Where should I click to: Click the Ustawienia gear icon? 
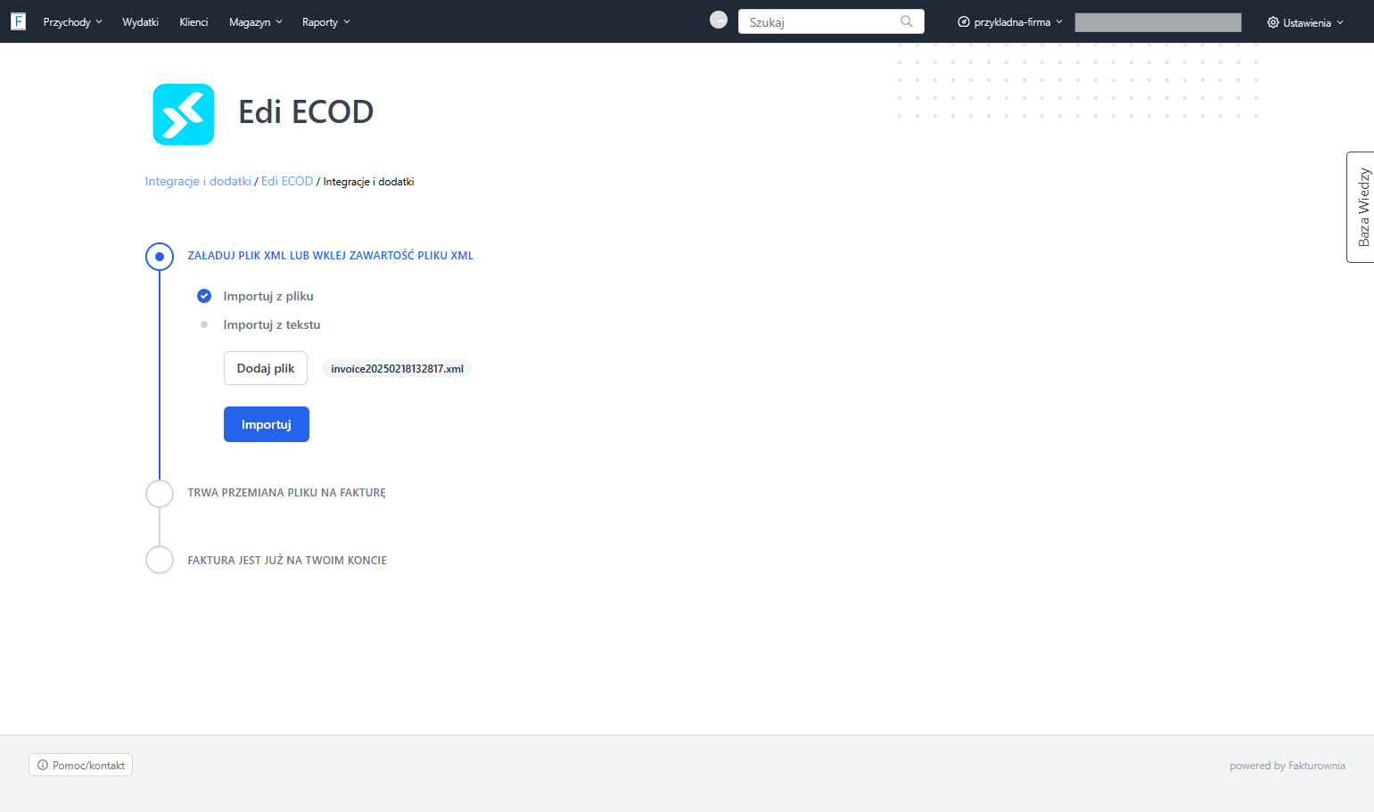pyautogui.click(x=1273, y=22)
